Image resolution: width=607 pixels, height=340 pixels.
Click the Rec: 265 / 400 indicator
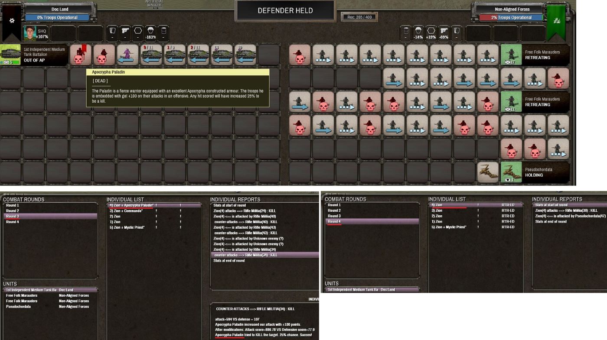point(359,17)
